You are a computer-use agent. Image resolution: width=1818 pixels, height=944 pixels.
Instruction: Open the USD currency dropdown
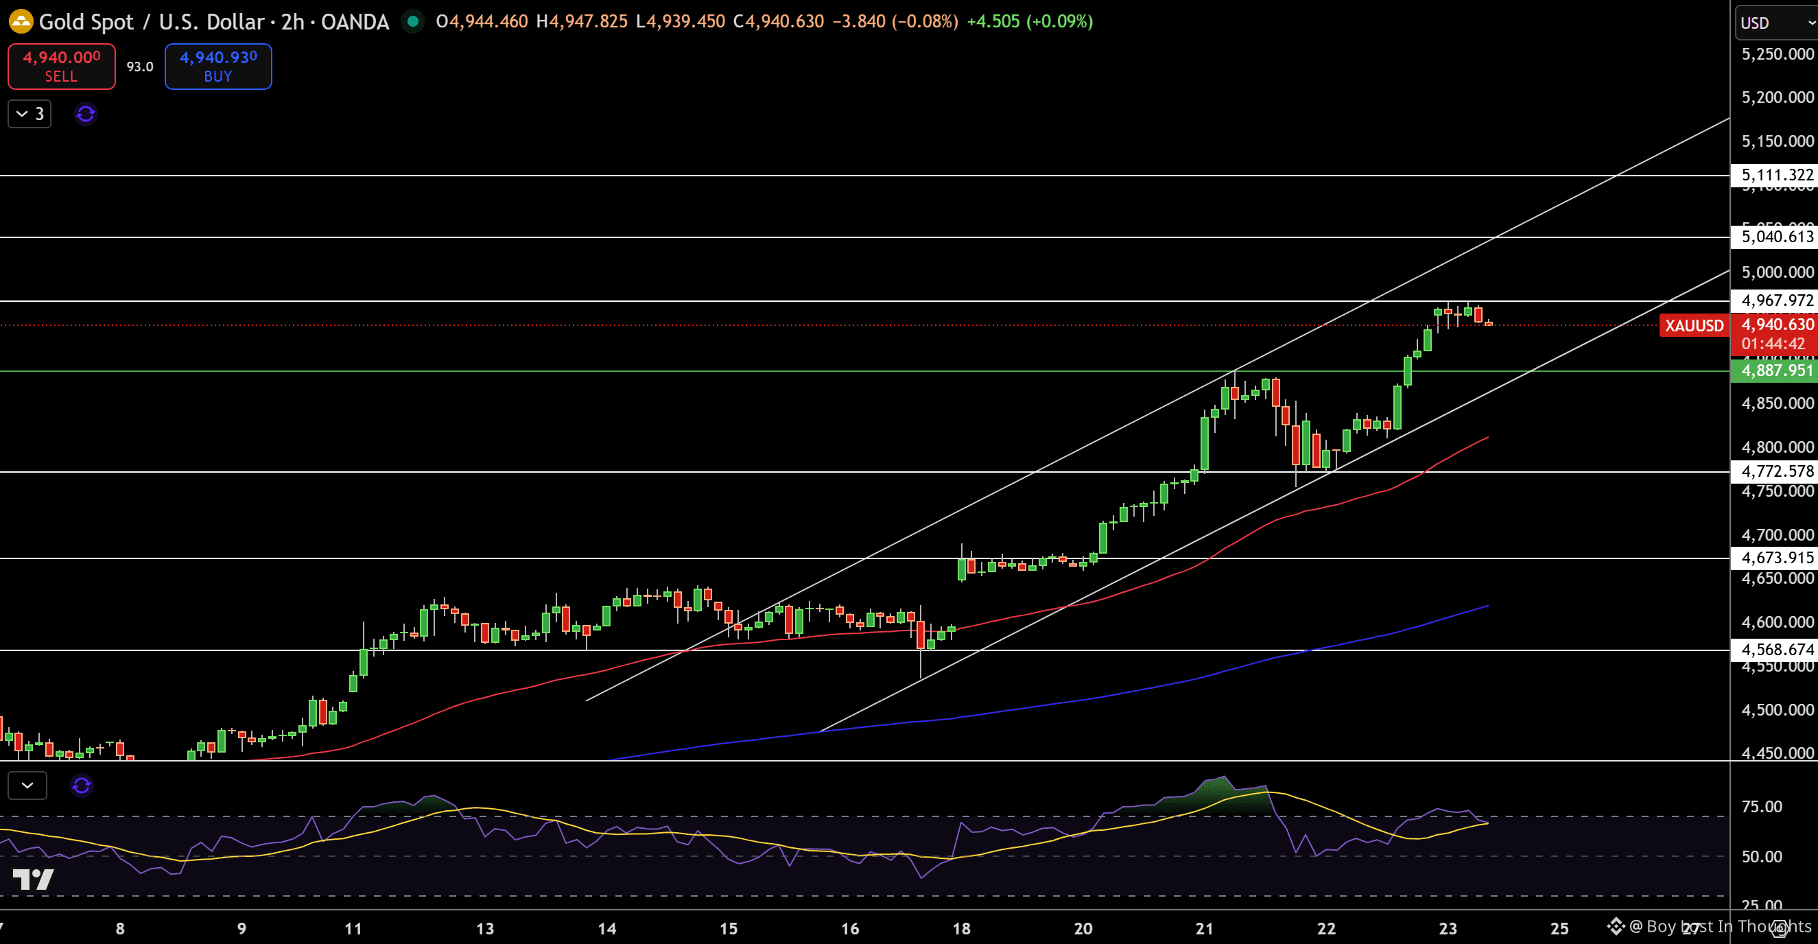click(x=1775, y=23)
